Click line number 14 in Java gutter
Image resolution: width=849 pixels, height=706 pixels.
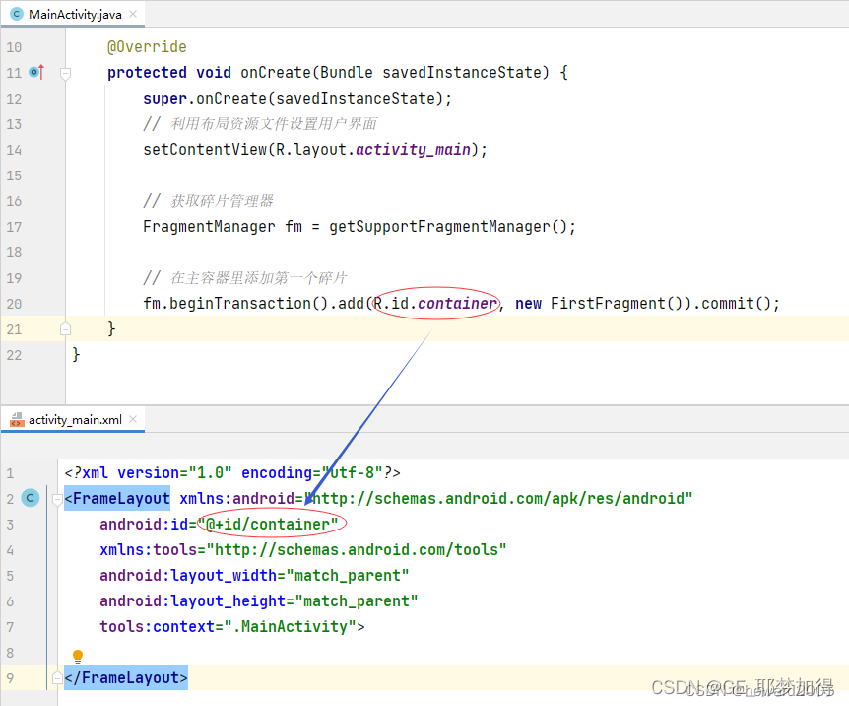point(14,150)
